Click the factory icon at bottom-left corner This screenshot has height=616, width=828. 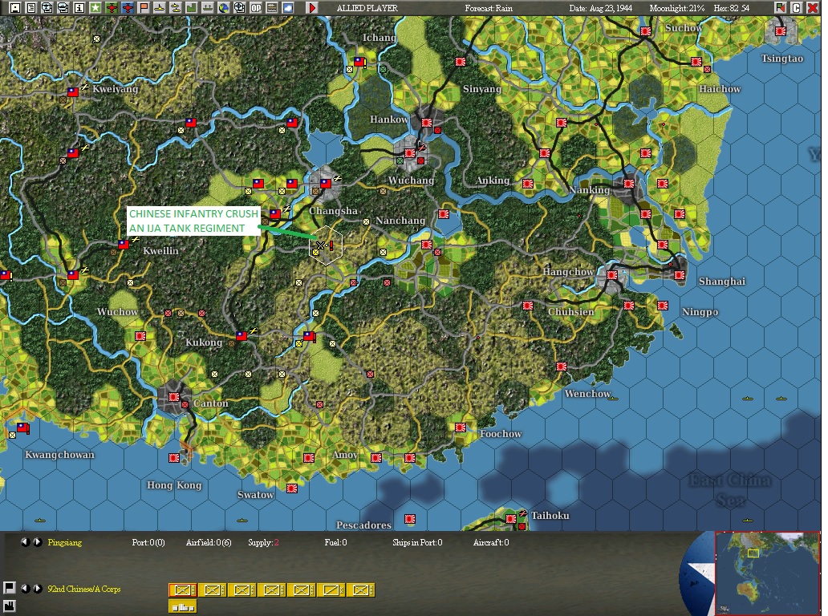(x=9, y=606)
